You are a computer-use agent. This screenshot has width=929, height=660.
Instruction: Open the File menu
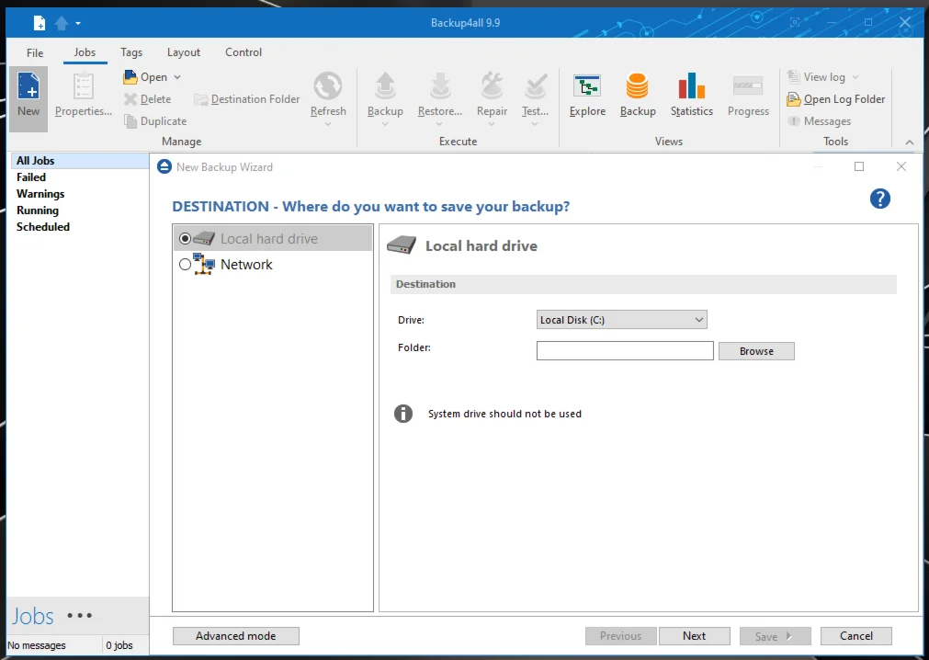point(35,52)
